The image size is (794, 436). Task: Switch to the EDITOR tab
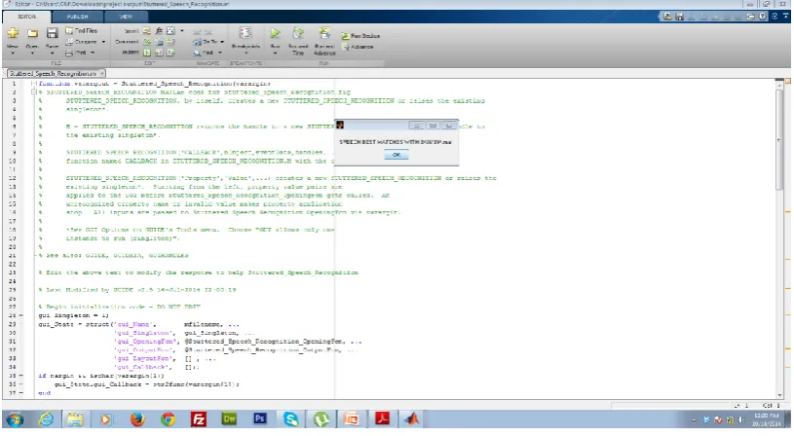[27, 17]
